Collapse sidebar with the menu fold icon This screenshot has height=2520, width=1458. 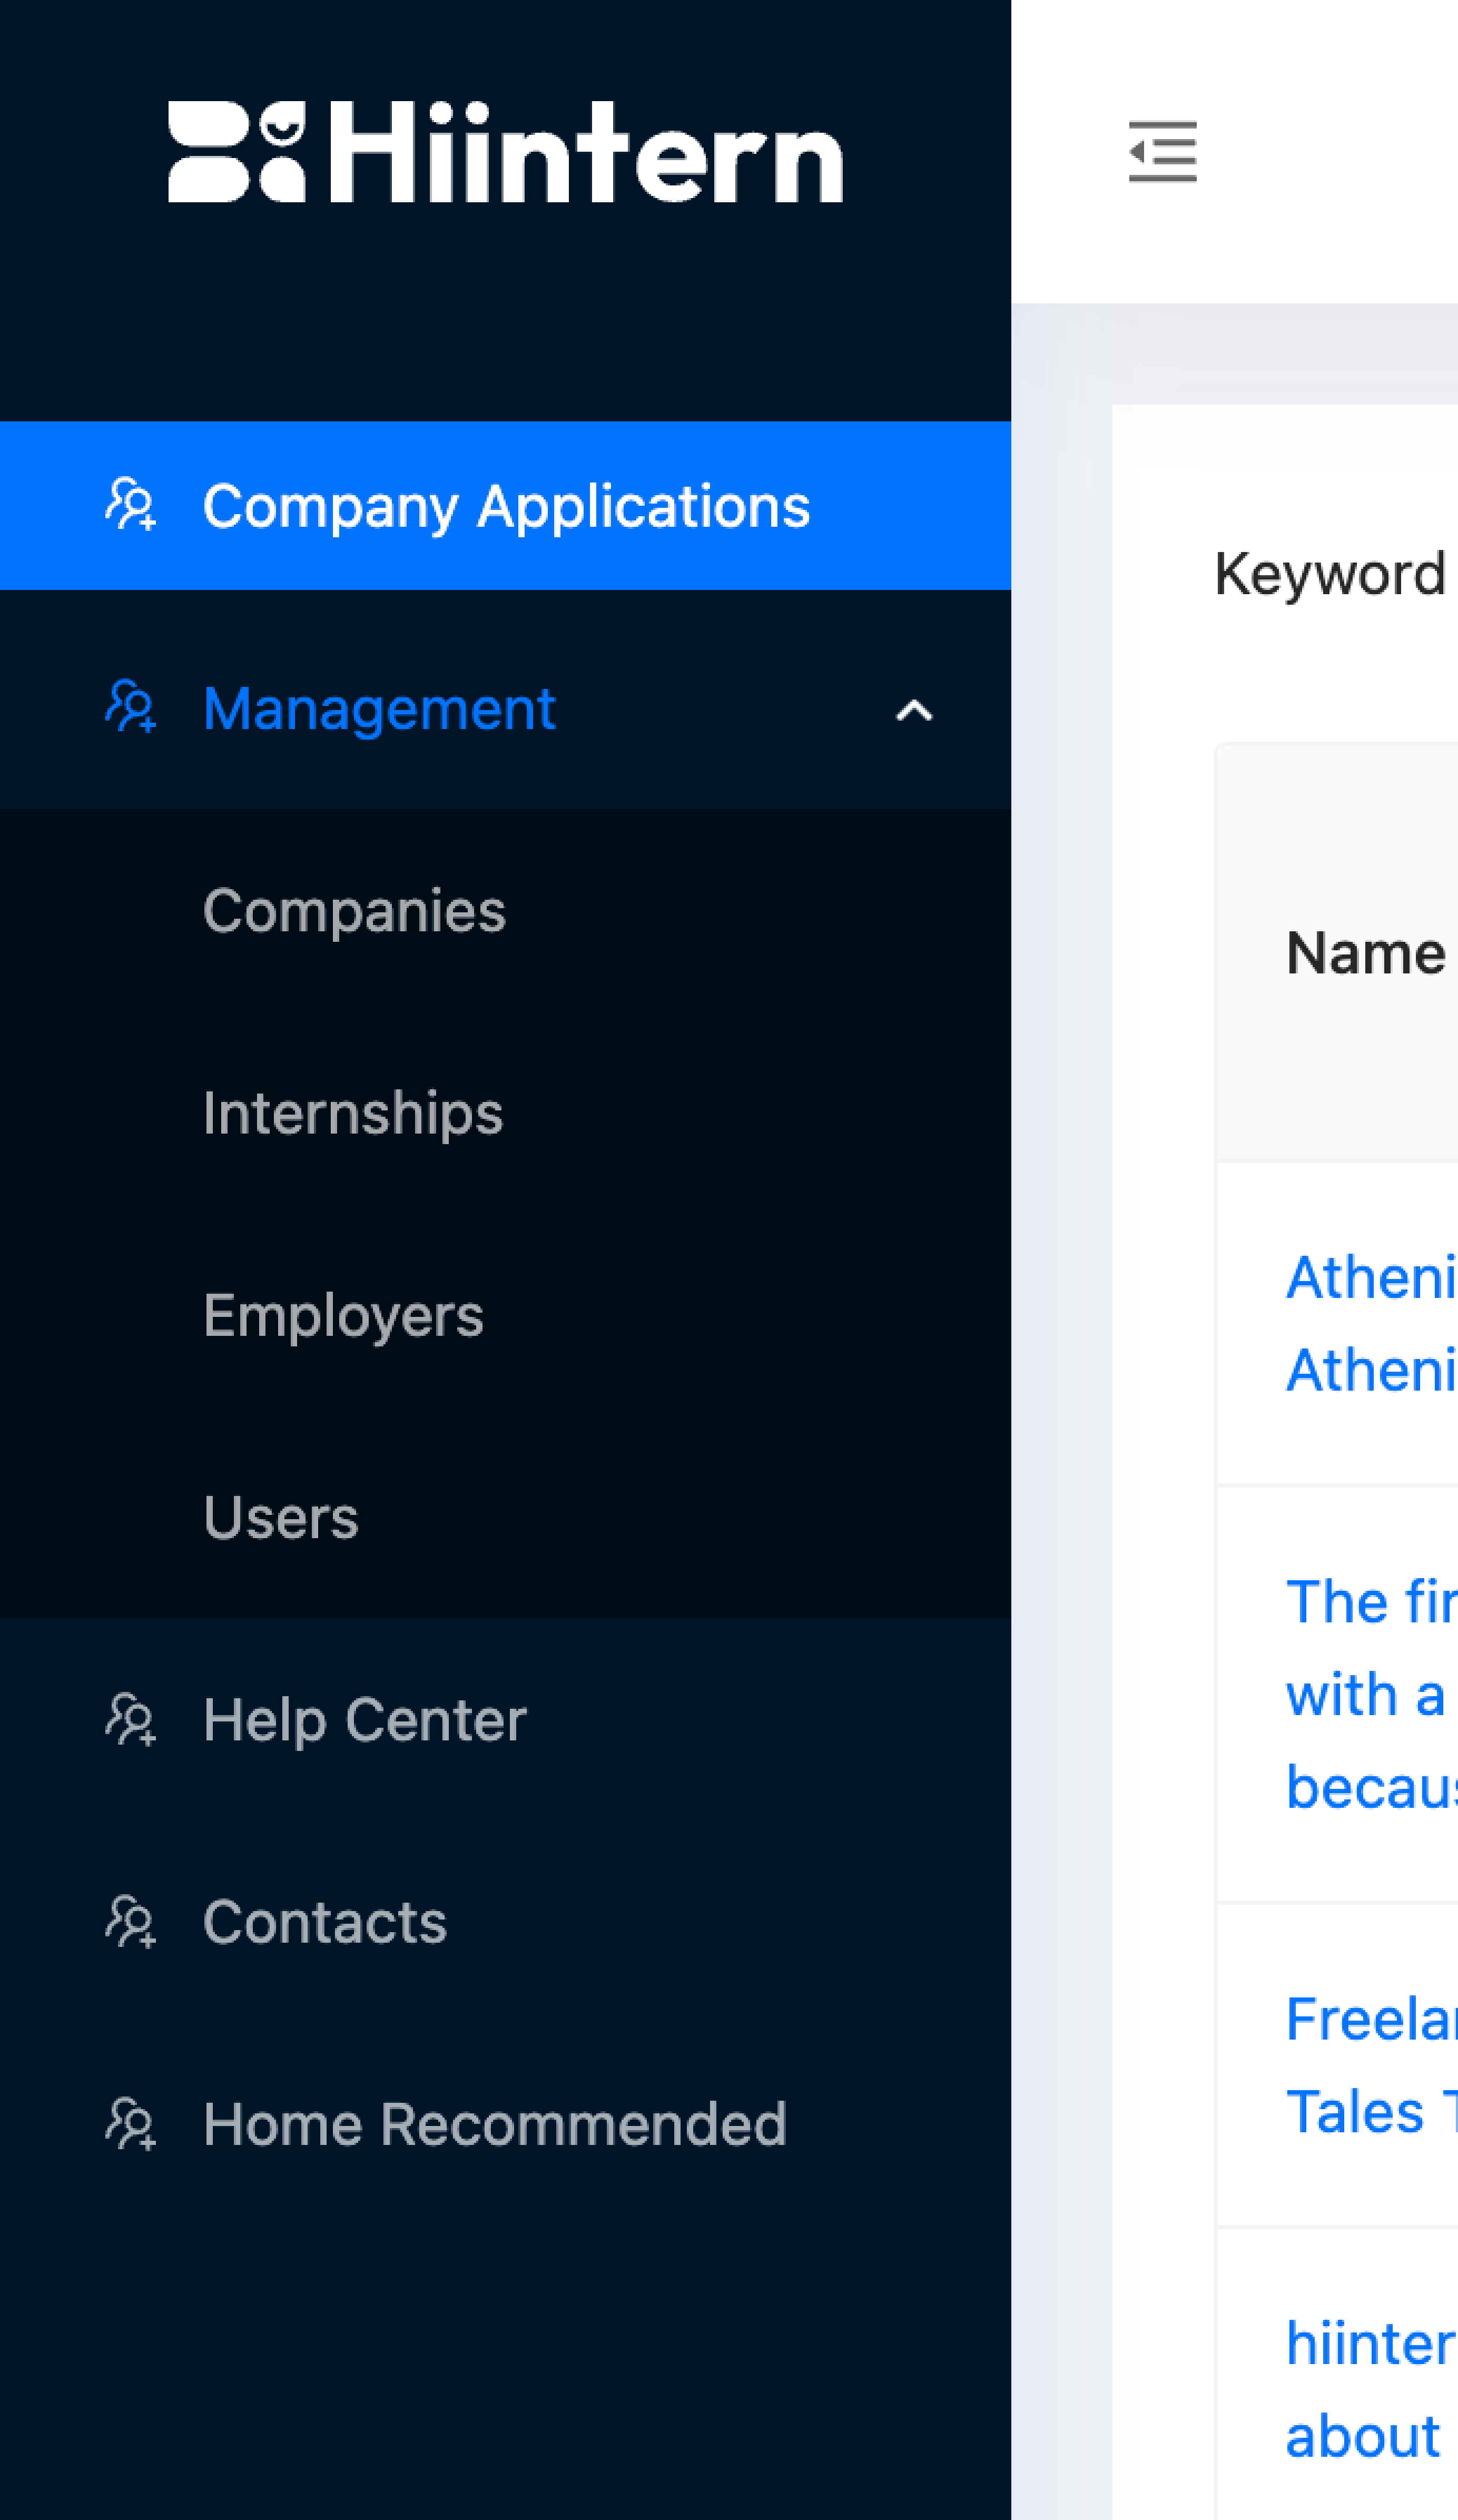pos(1162,152)
